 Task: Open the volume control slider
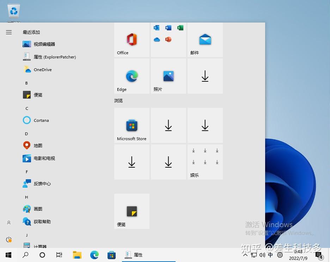pyautogui.click(x=262, y=255)
